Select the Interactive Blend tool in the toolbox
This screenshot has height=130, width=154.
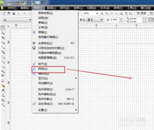click(x=3, y=86)
